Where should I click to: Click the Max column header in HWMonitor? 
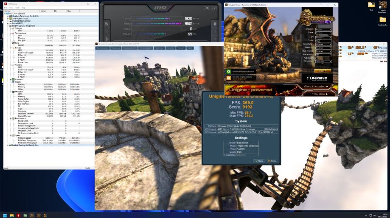tap(73, 11)
